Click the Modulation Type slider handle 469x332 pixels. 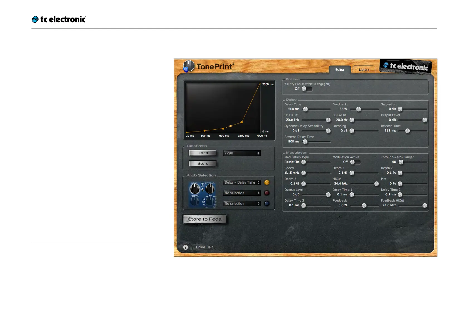click(x=304, y=162)
